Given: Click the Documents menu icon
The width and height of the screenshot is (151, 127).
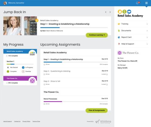Looking at the screenshot, I should [119, 31].
